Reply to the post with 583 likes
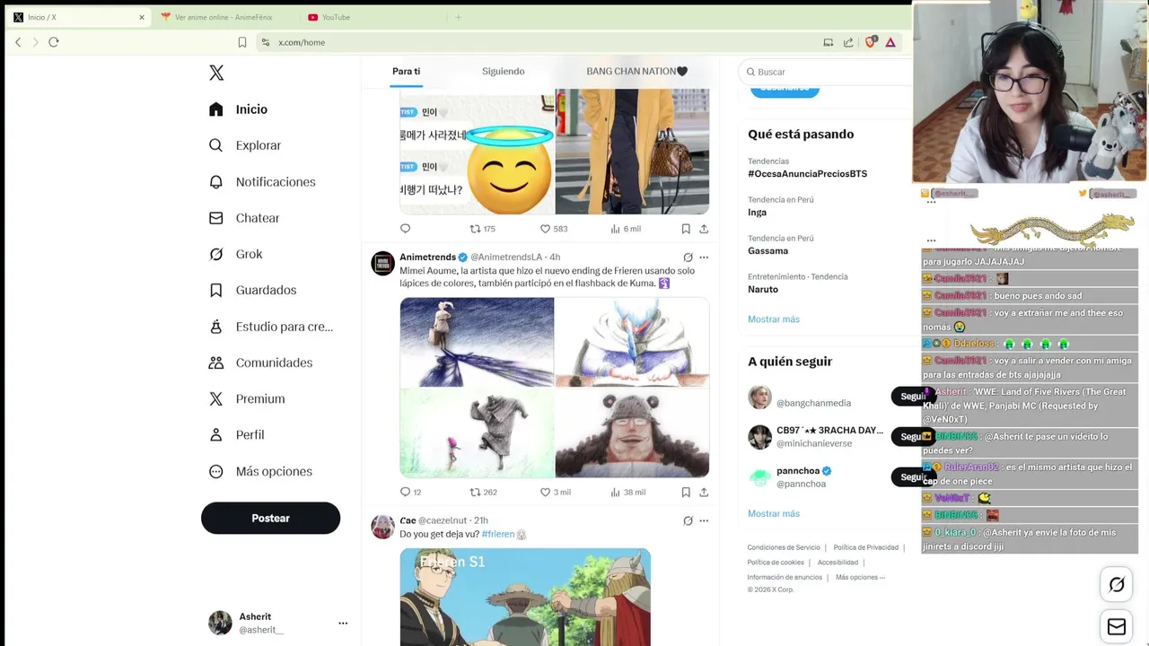Screen dimensions: 1149x646 pyautogui.click(x=405, y=229)
